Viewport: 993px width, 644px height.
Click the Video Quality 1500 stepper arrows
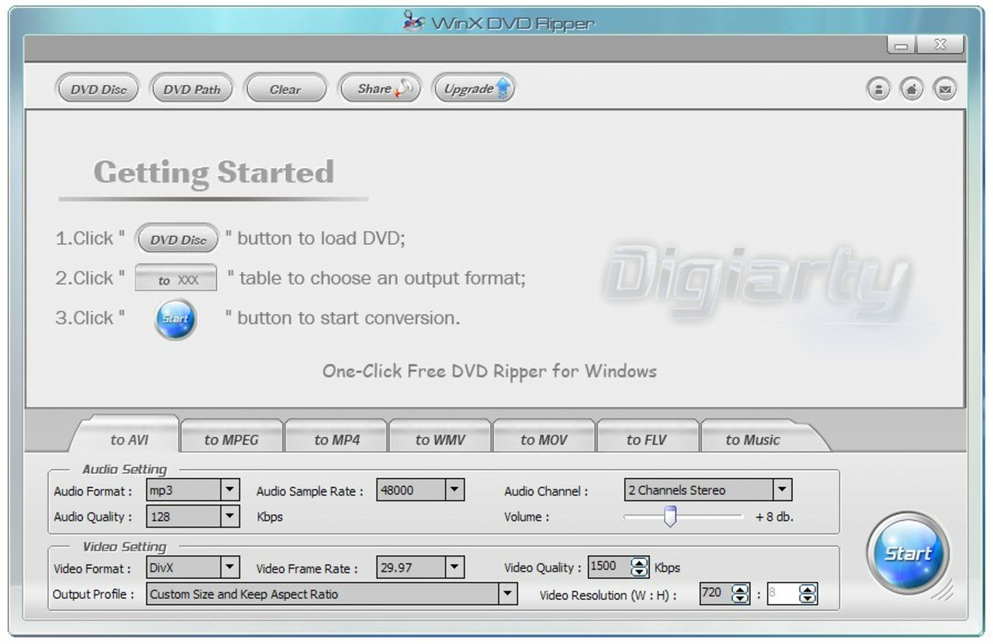pyautogui.click(x=639, y=568)
